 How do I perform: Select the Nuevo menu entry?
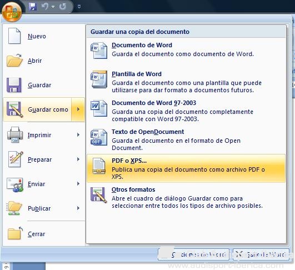(x=37, y=36)
